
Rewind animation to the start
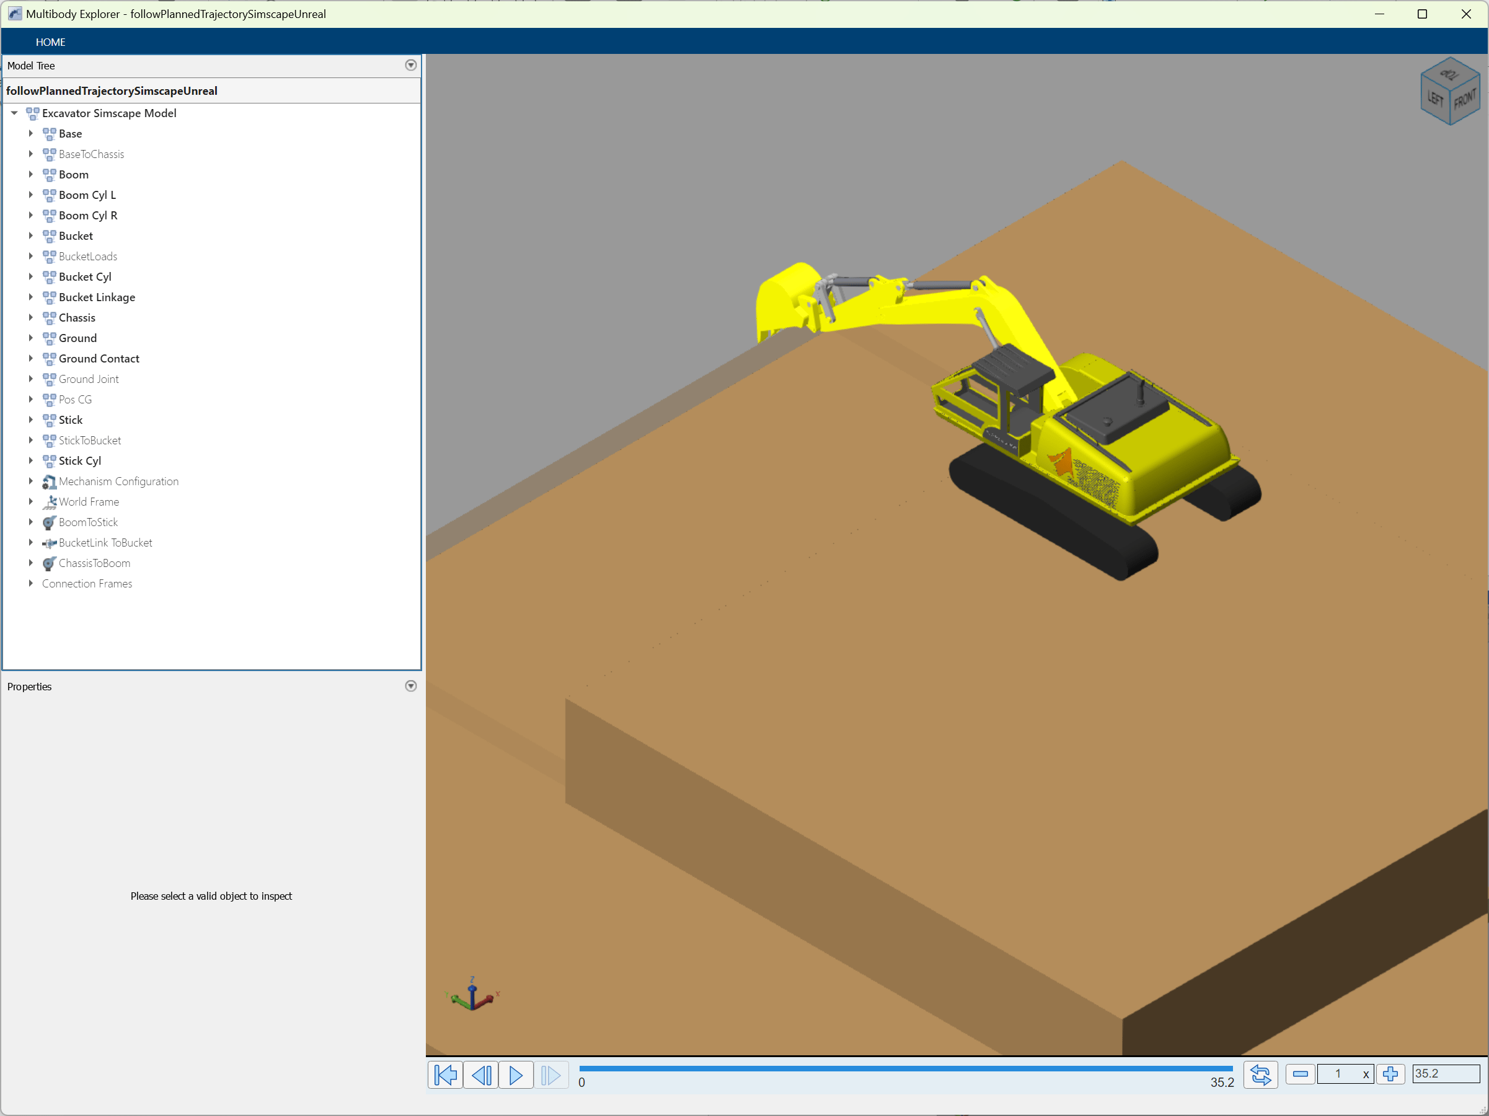(445, 1075)
